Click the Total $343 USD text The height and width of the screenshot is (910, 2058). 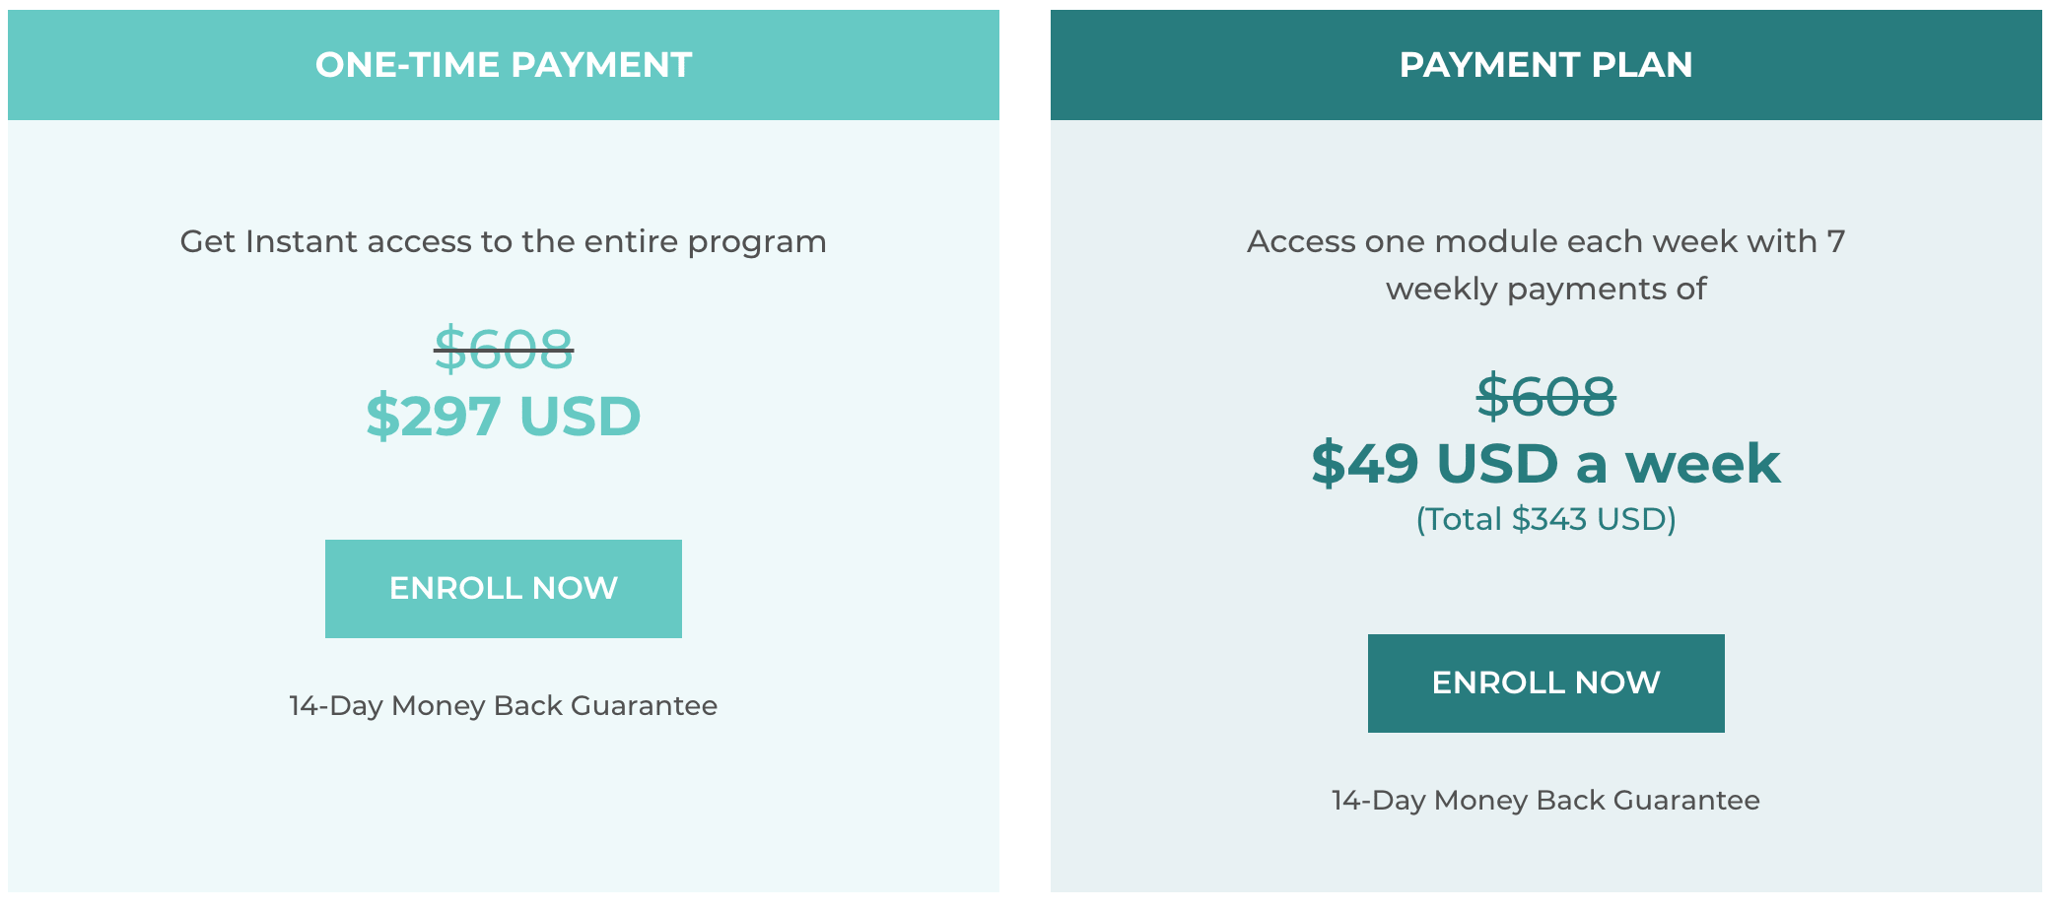pyautogui.click(x=1545, y=518)
